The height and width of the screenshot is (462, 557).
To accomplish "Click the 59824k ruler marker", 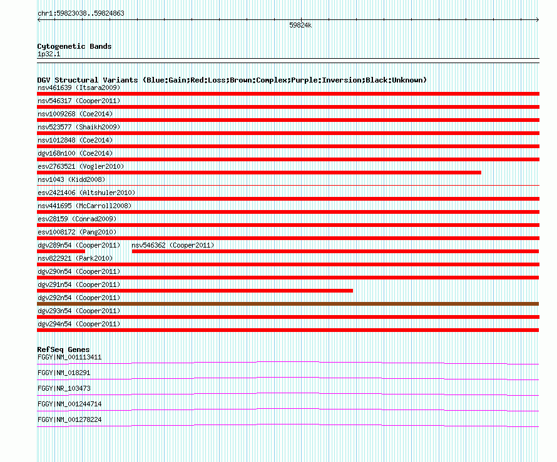I will click(300, 25).
